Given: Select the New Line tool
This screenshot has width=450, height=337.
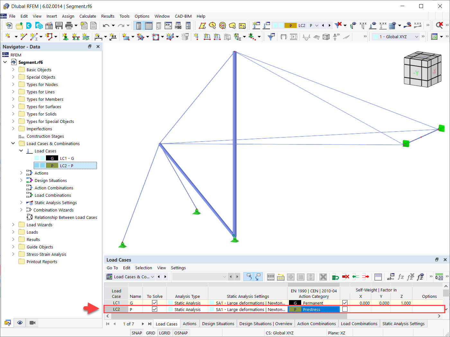Looking at the screenshot, I should coord(23,37).
